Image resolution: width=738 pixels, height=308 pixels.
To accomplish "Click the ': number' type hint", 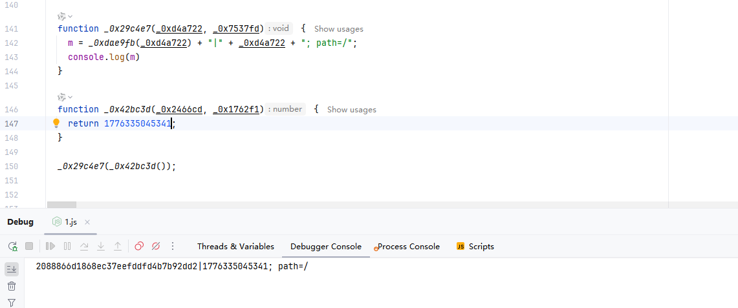I will 285,109.
